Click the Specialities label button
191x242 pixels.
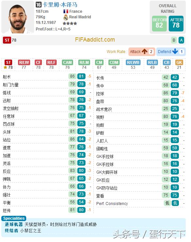click(x=14, y=218)
